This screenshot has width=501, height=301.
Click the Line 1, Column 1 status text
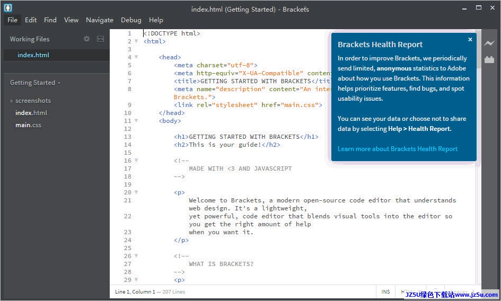[135, 292]
